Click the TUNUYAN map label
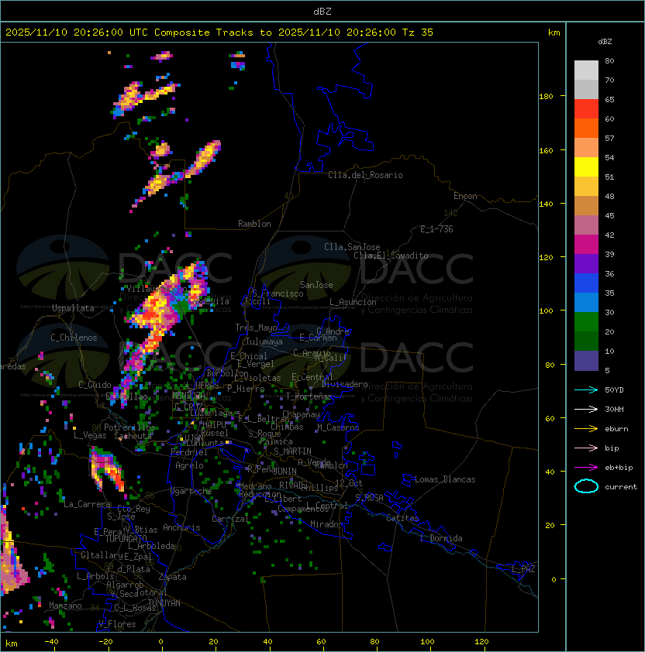 pyautogui.click(x=164, y=603)
